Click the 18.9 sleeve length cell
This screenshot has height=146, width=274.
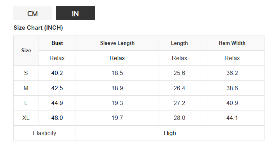point(117,88)
